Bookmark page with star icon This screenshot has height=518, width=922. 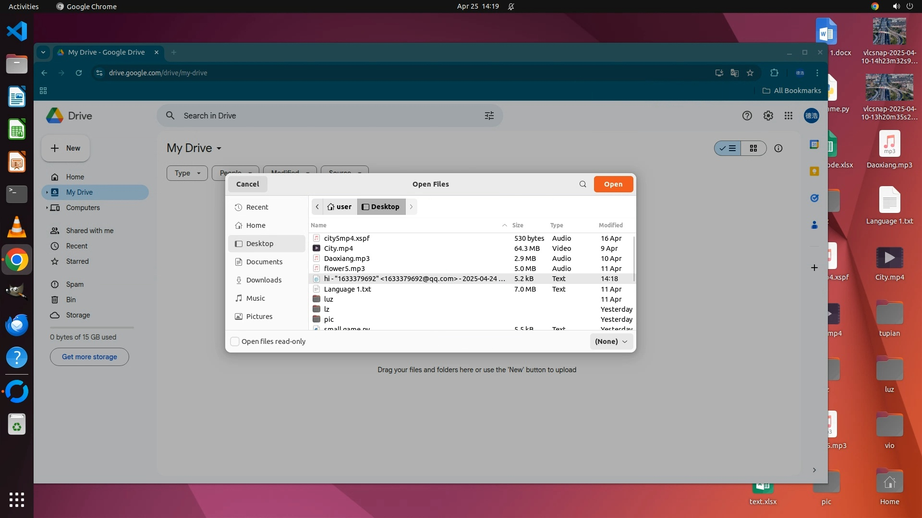click(x=750, y=73)
